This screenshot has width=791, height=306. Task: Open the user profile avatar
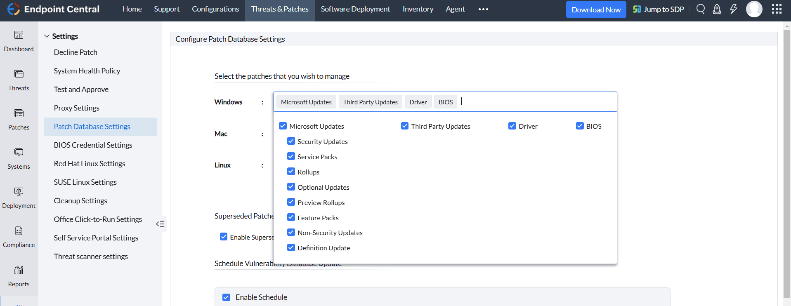754,9
